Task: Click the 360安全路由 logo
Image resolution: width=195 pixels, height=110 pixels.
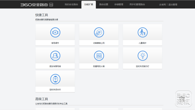Action: (34, 5)
